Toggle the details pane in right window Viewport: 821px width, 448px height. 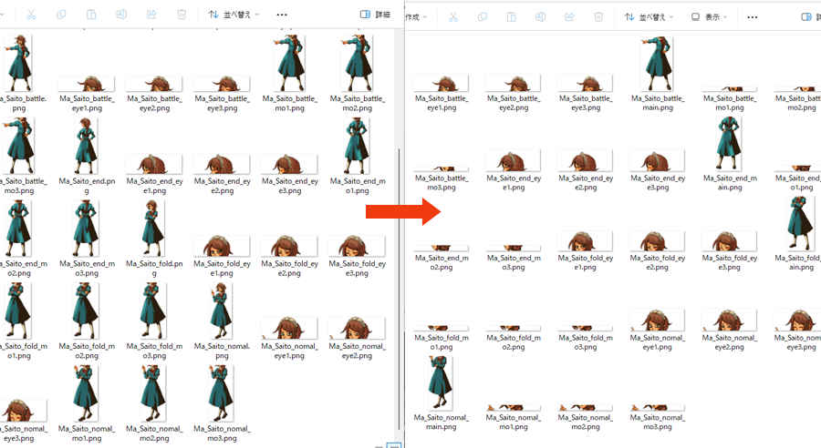pos(808,17)
